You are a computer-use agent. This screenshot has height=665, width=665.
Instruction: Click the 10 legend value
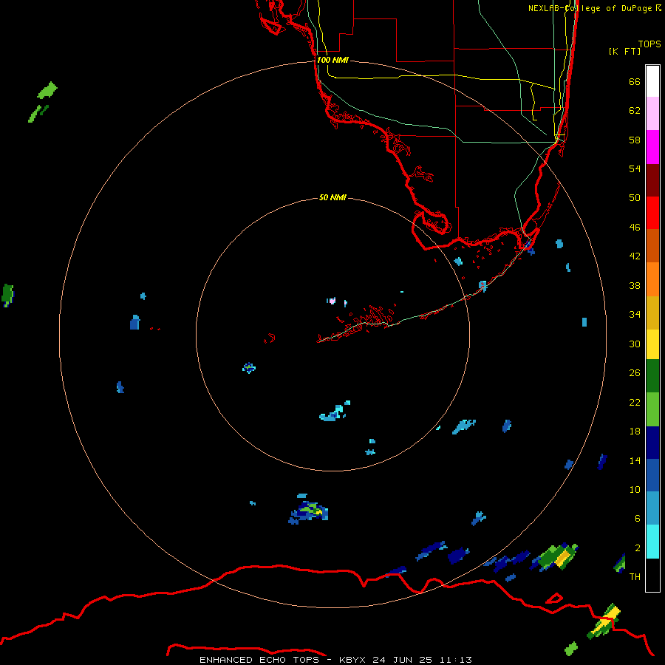[635, 490]
